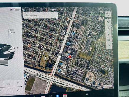Tap the Plantation Ford dealer marker

click(73, 33)
